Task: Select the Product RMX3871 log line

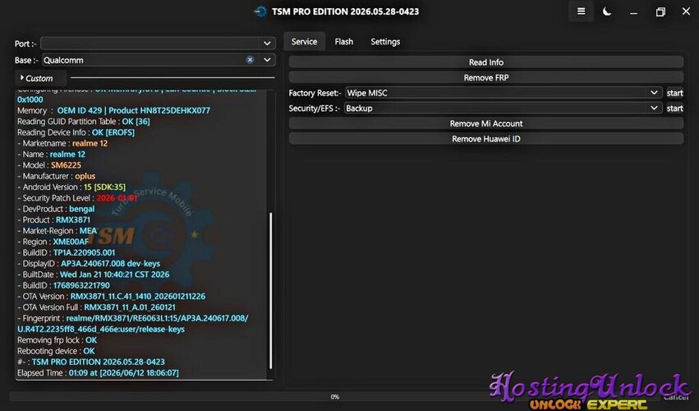Action: click(53, 219)
